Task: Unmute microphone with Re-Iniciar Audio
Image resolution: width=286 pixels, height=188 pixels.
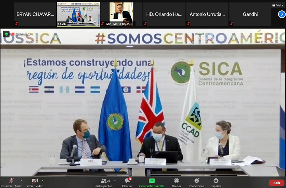Action: (11, 182)
